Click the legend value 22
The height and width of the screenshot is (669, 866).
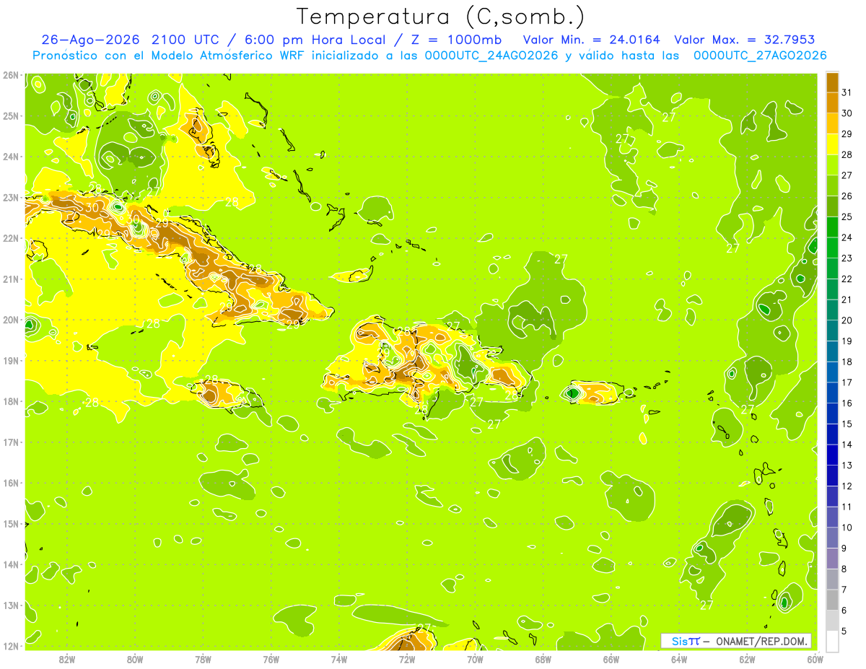point(848,279)
